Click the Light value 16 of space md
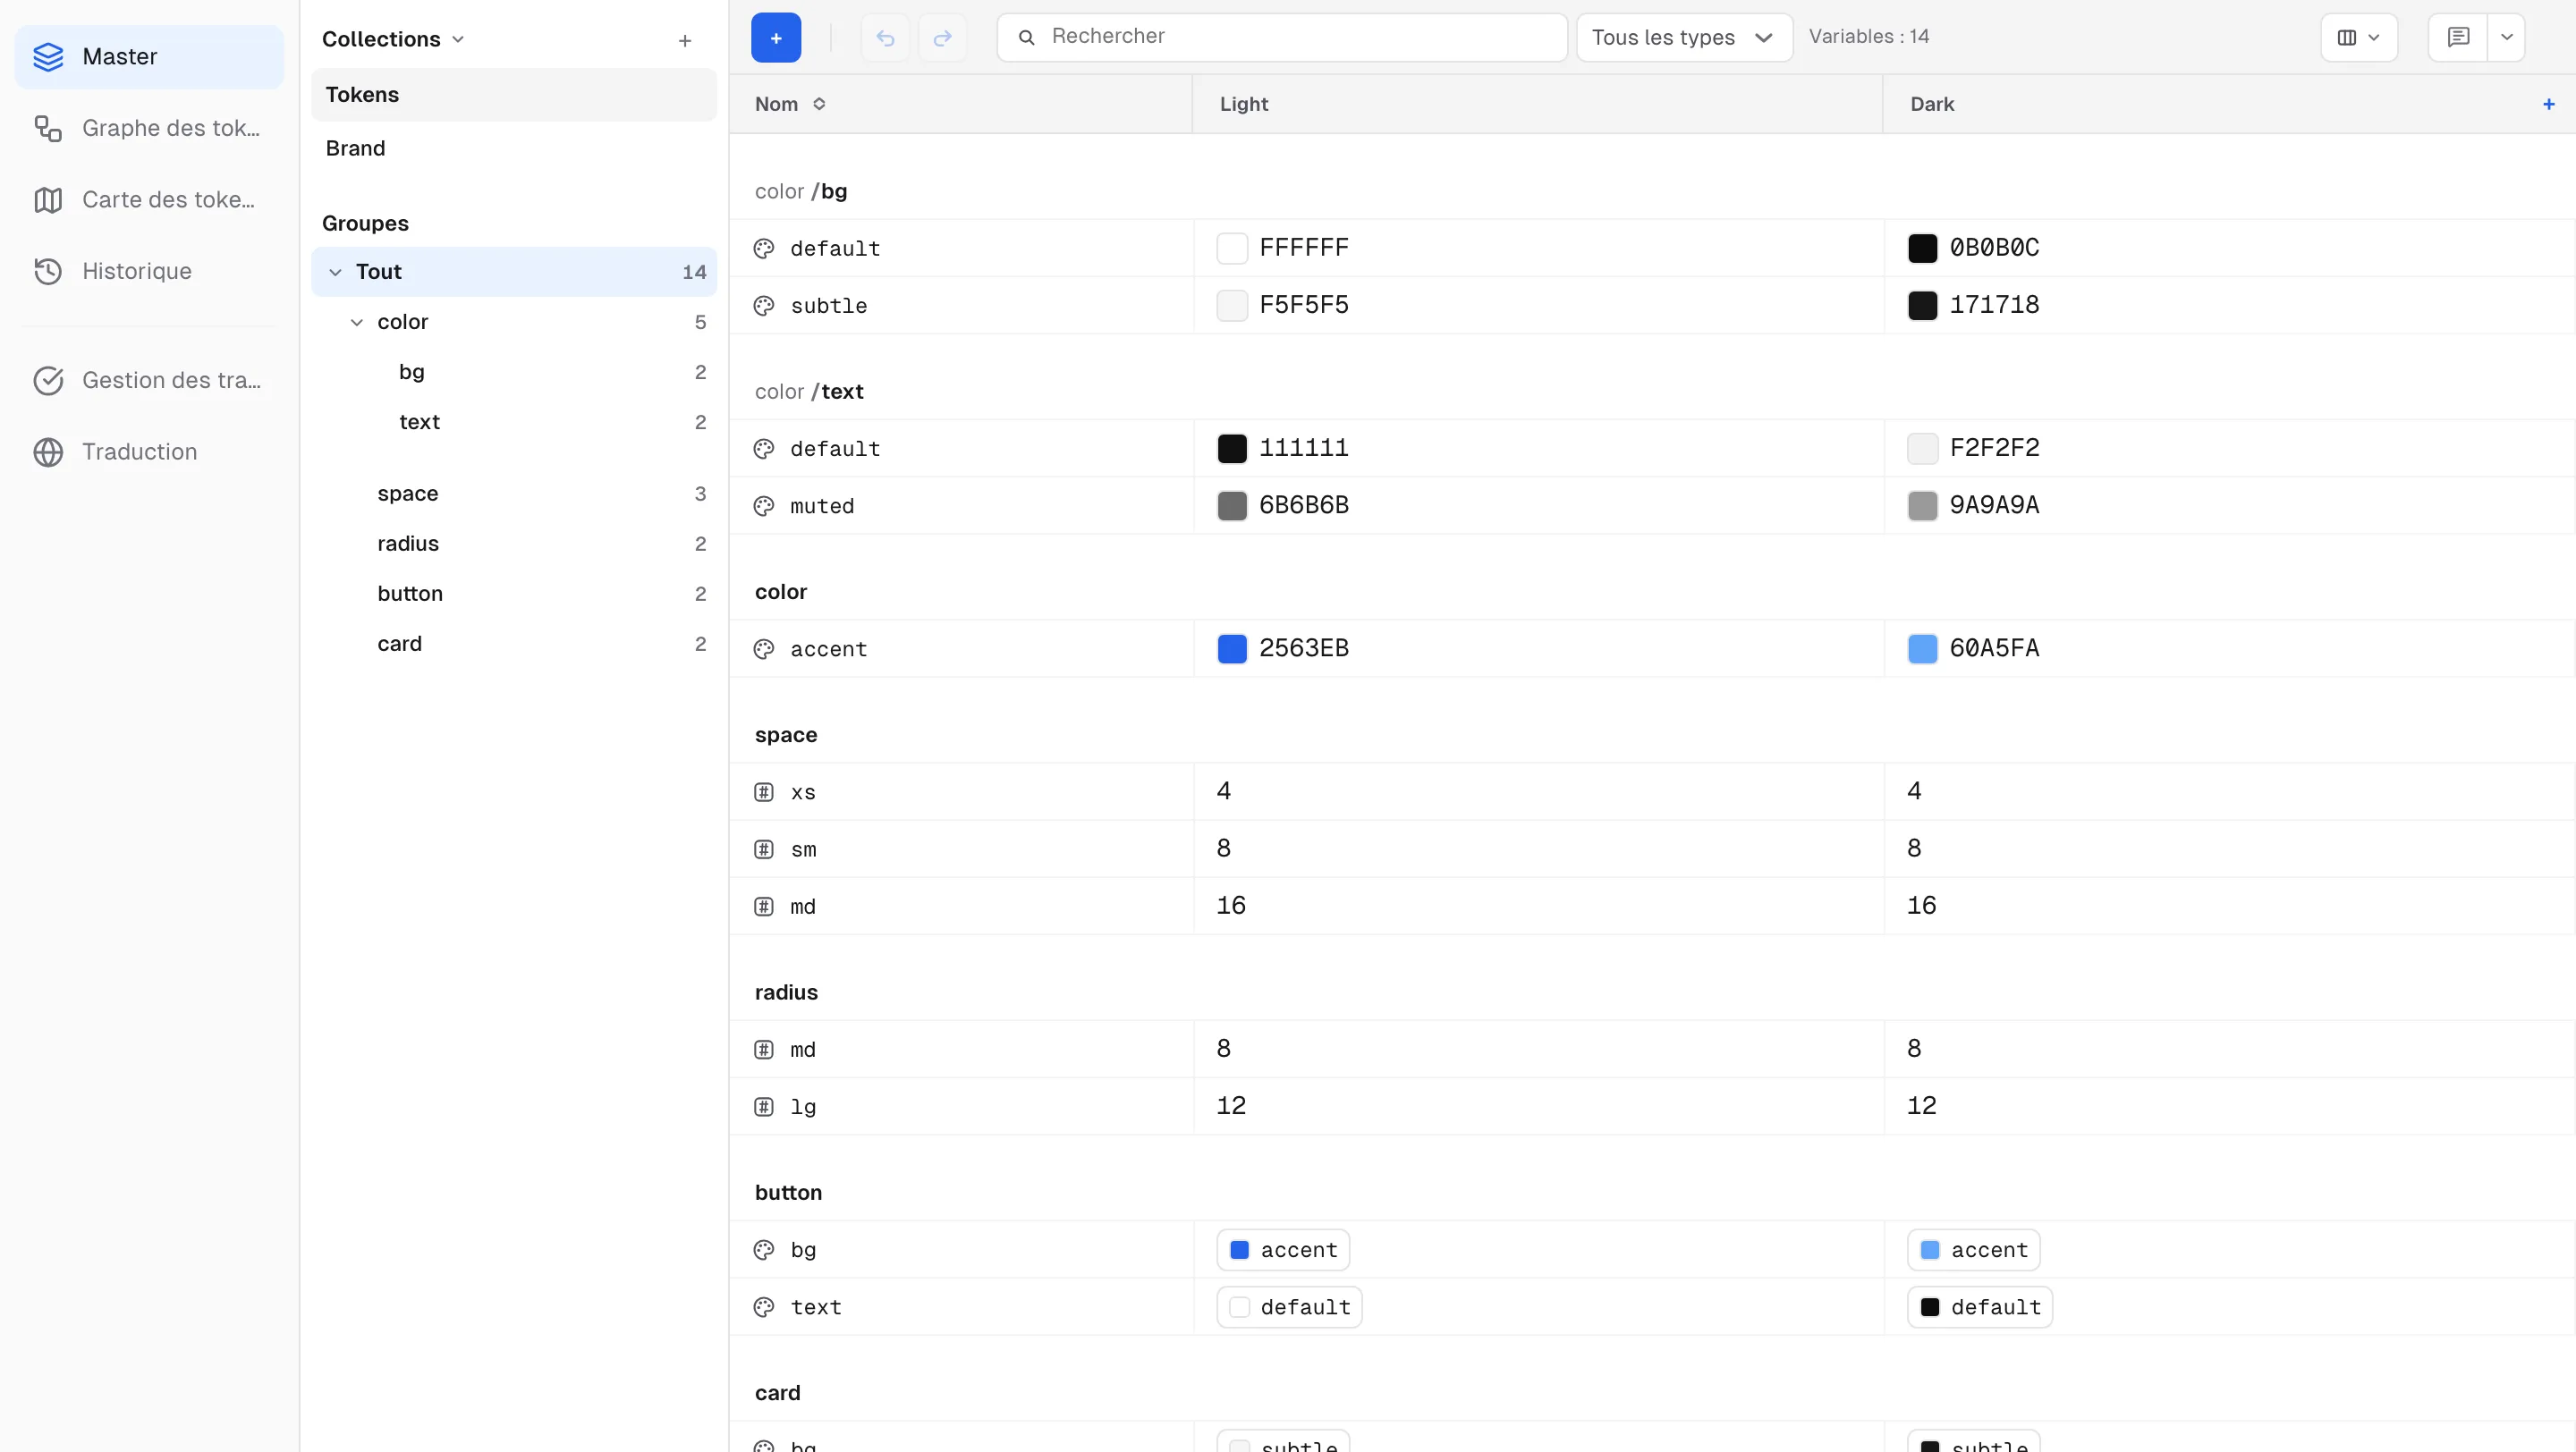This screenshot has width=2576, height=1452. point(1231,906)
